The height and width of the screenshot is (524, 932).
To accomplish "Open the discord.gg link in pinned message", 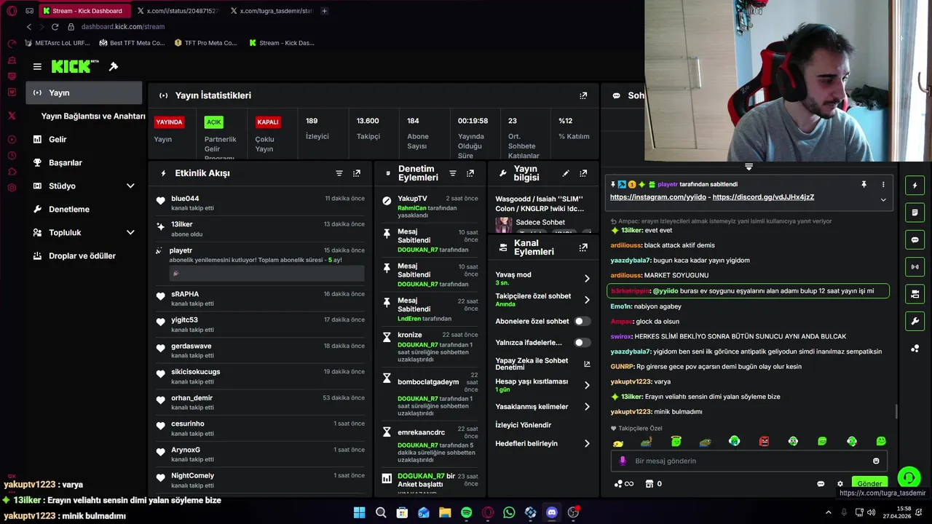I will 763,197.
